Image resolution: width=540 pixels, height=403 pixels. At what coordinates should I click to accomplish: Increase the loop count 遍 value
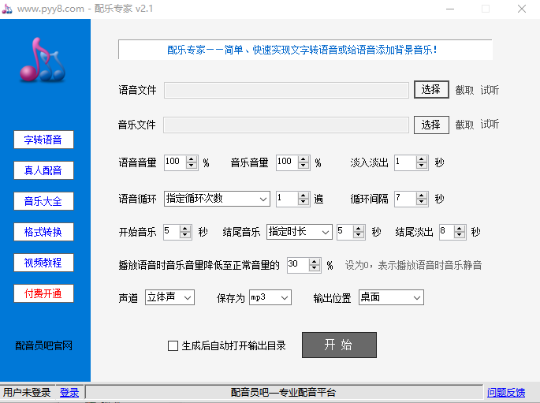point(304,196)
